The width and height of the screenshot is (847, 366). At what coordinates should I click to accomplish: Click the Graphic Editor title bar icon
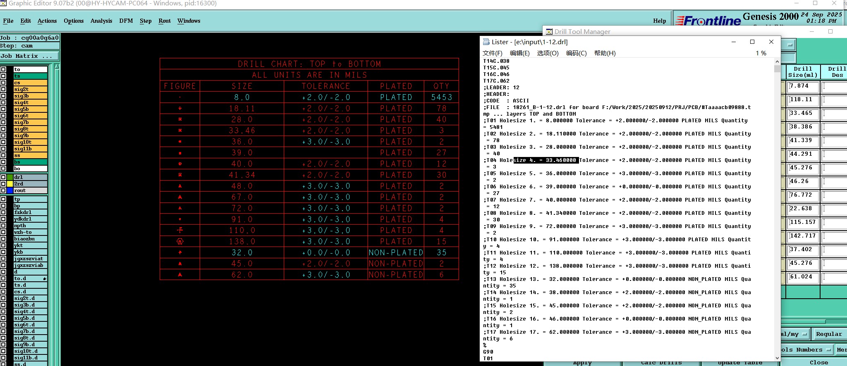pyautogui.click(x=3, y=3)
